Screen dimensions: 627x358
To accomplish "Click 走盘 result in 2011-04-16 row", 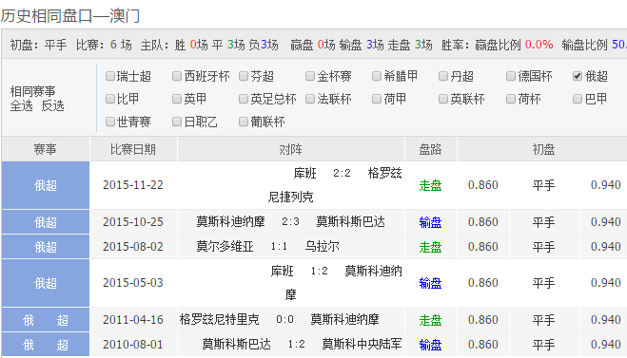I will click(x=430, y=320).
